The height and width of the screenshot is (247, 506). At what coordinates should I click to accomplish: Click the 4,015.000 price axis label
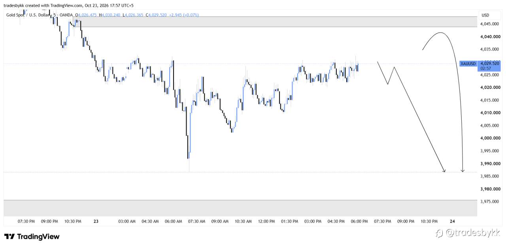click(x=490, y=100)
